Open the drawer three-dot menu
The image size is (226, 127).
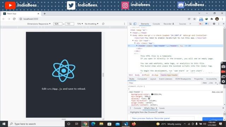(130, 108)
